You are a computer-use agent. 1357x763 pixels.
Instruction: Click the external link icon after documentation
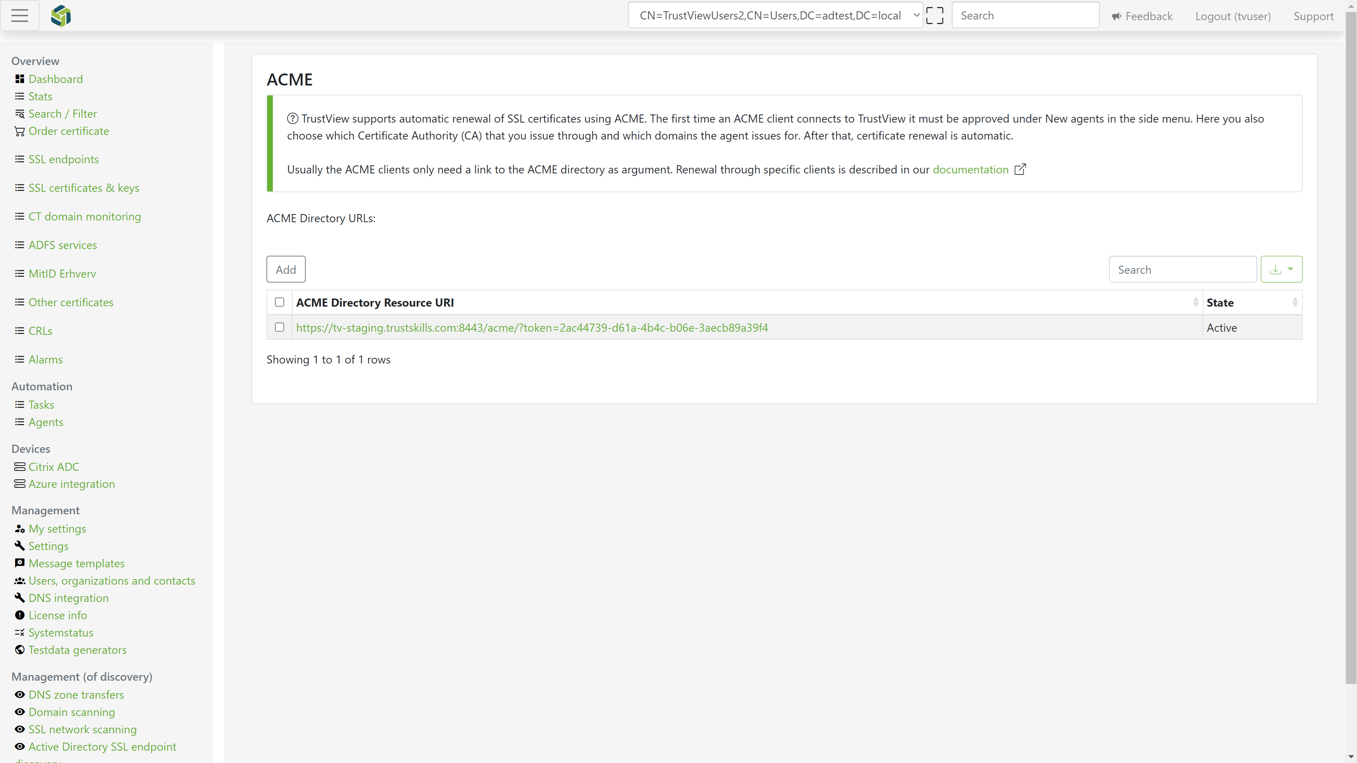[x=1020, y=170]
